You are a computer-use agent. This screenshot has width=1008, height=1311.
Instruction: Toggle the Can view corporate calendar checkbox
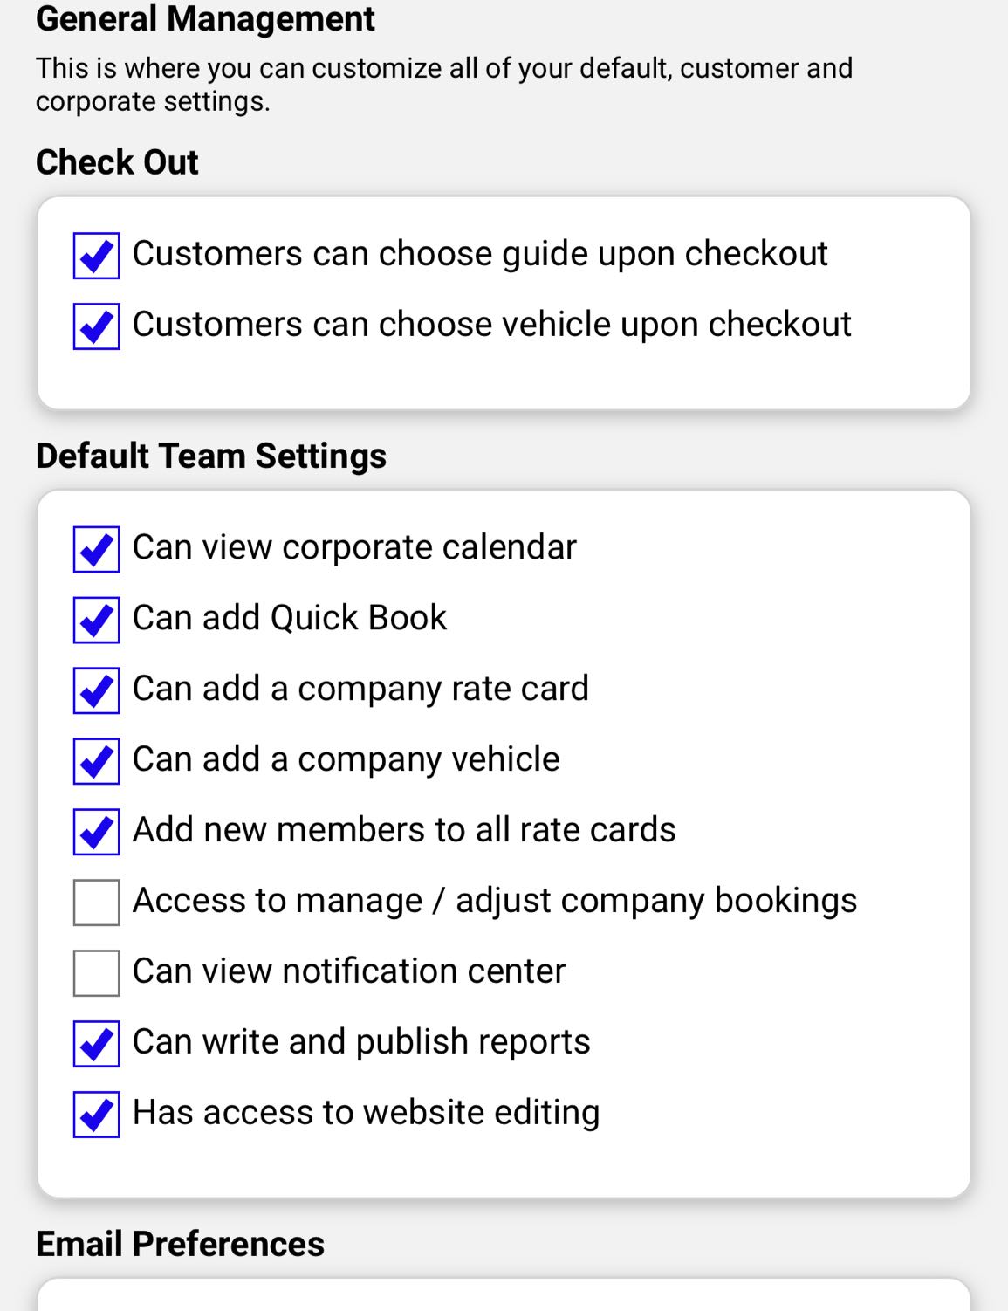click(x=96, y=550)
